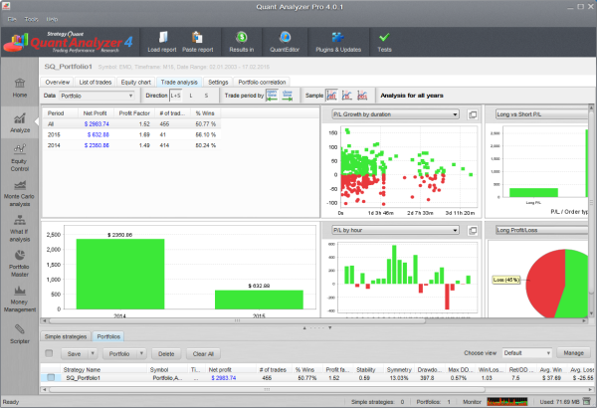The image size is (597, 408).
Task: Switch to the Settings tab
Action: pyautogui.click(x=218, y=82)
